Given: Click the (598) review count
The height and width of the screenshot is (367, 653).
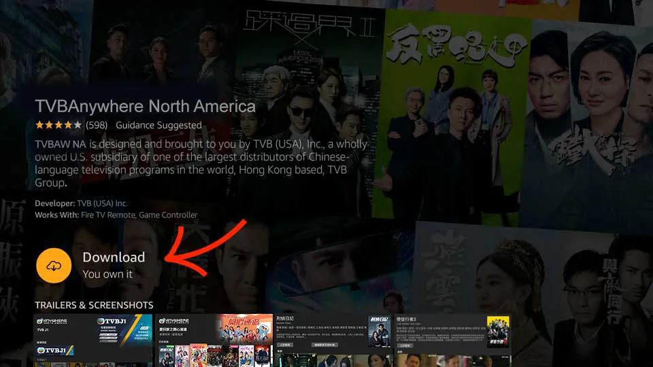Looking at the screenshot, I should click(97, 125).
